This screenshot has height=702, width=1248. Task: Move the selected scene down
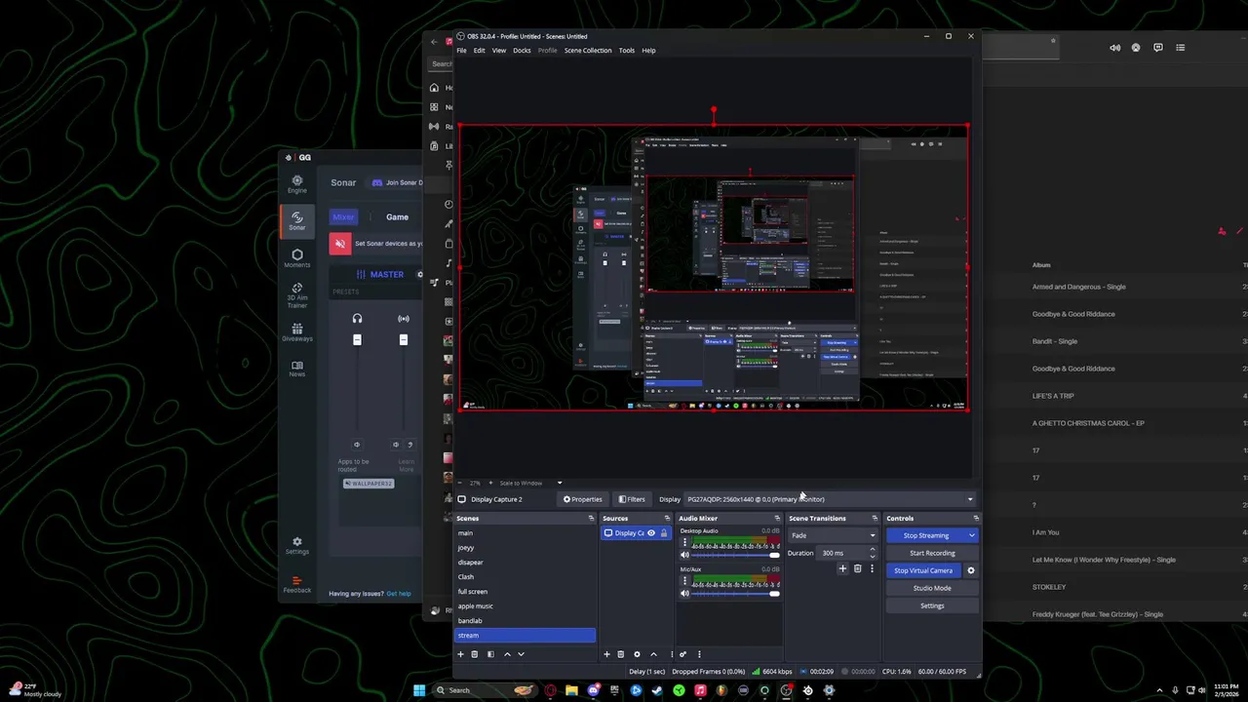coord(521,654)
